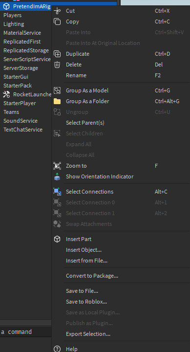Click the PretendImARig model icon

pyautogui.click(x=6, y=6)
